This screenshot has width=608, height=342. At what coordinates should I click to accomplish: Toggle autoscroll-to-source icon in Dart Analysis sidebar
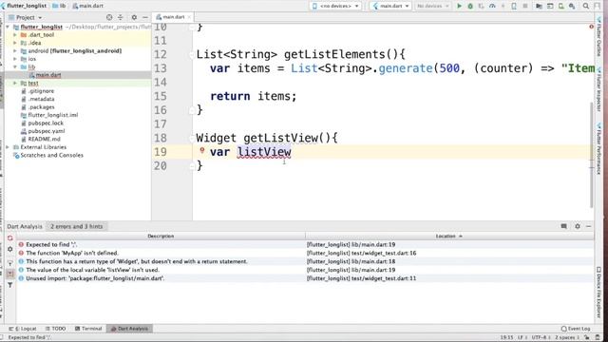click(10, 262)
